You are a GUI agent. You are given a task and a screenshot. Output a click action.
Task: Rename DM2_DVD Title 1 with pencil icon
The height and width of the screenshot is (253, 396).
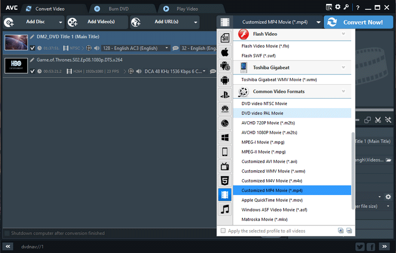point(32,37)
